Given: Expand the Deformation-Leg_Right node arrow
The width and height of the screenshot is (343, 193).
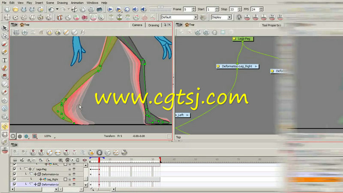Looking at the screenshot, I should coord(256,66).
